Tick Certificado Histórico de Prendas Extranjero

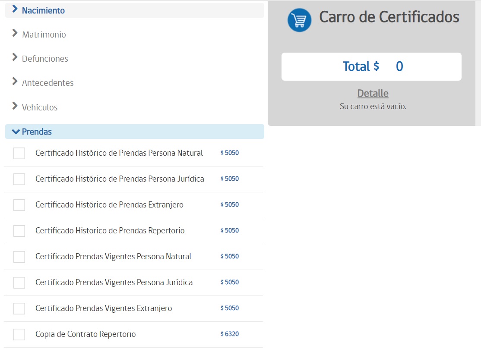pyautogui.click(x=19, y=205)
